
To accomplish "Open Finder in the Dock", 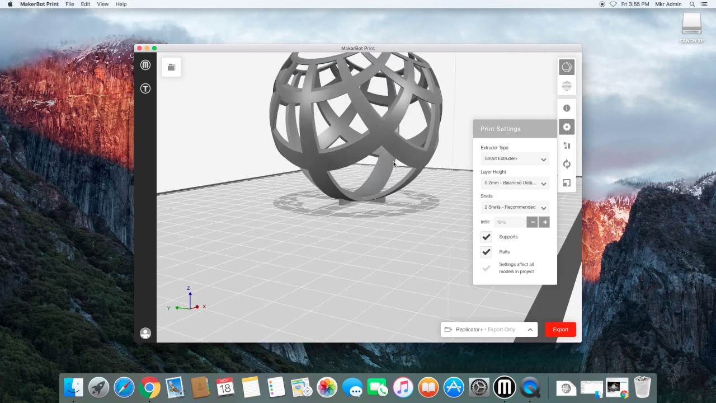I will point(73,387).
